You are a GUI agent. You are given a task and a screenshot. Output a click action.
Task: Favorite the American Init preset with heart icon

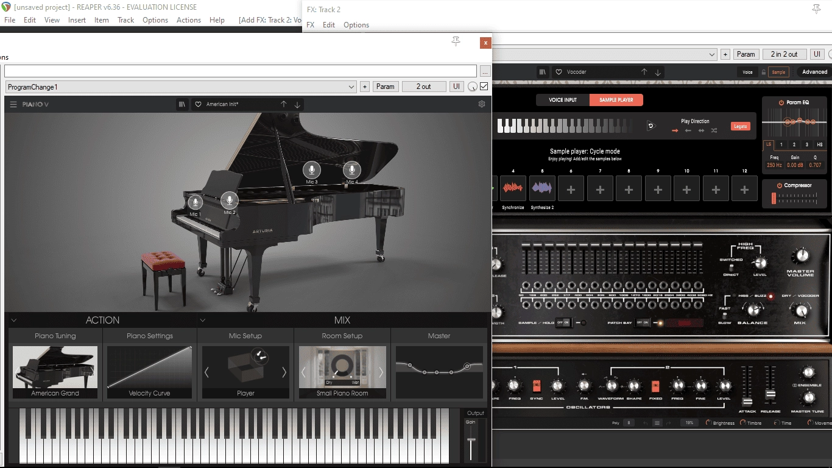coord(198,104)
